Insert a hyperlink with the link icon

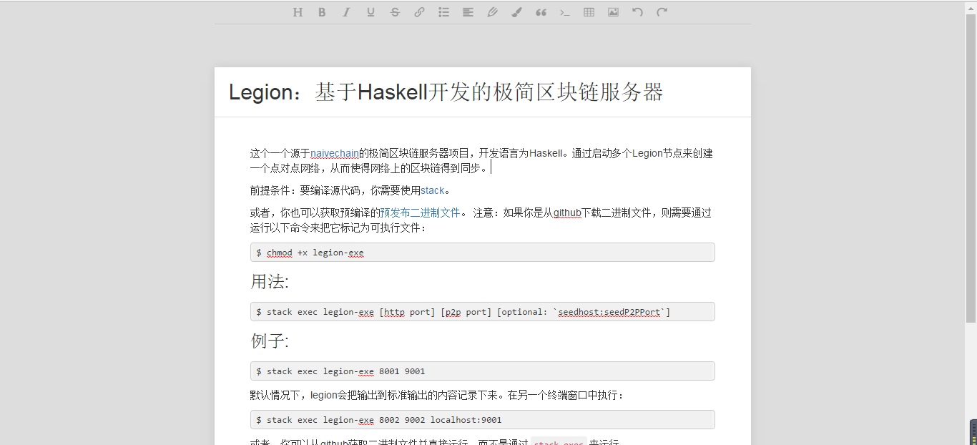(x=419, y=12)
